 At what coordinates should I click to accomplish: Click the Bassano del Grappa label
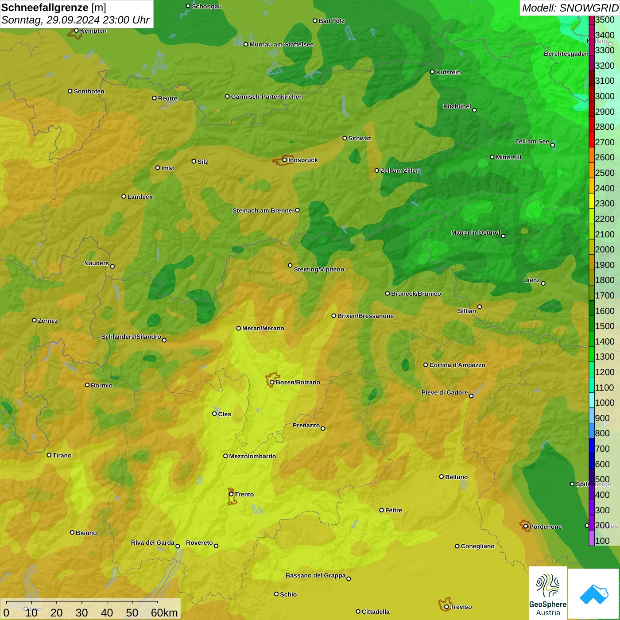coord(316,575)
